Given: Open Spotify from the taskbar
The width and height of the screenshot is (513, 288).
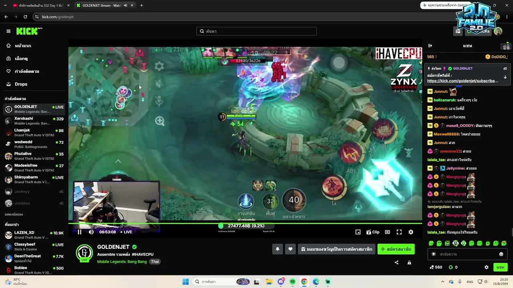Looking at the screenshot, I should pyautogui.click(x=293, y=282).
